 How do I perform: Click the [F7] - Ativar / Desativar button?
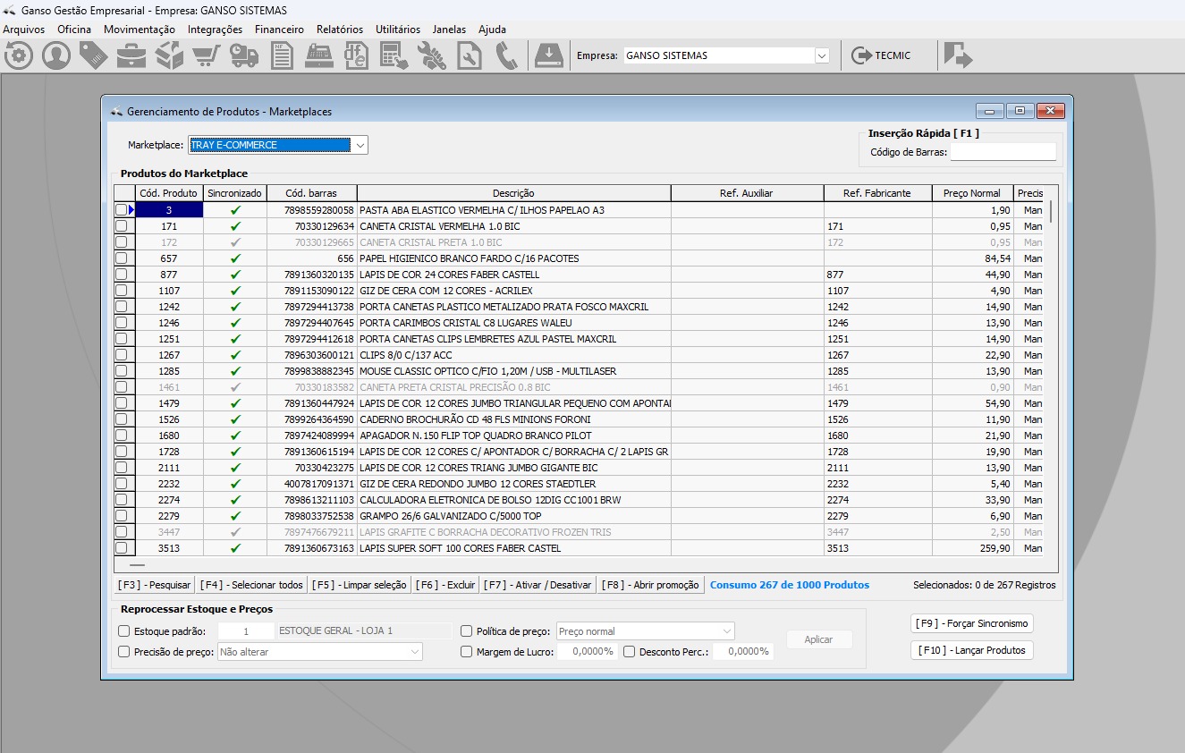click(x=538, y=585)
